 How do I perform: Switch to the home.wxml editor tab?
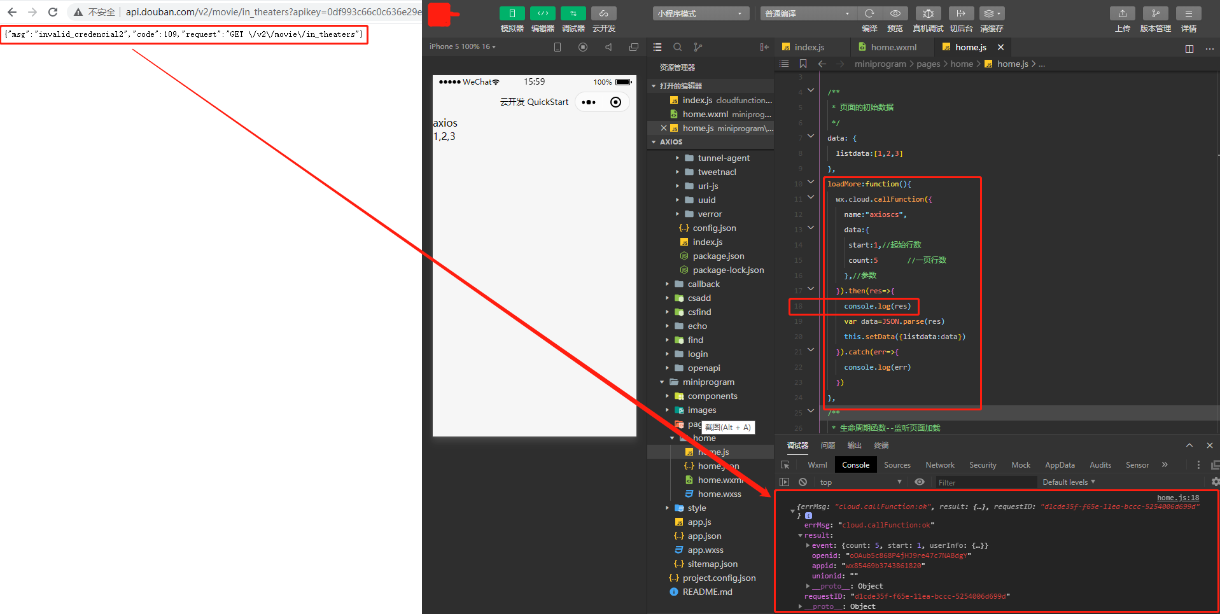(894, 47)
